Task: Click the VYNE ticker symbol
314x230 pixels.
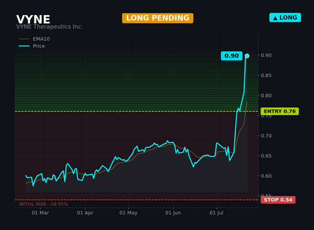Action: click(33, 19)
